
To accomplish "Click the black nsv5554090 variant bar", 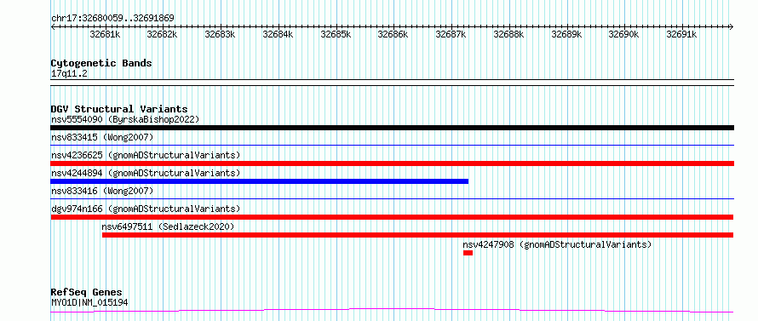I will point(392,128).
